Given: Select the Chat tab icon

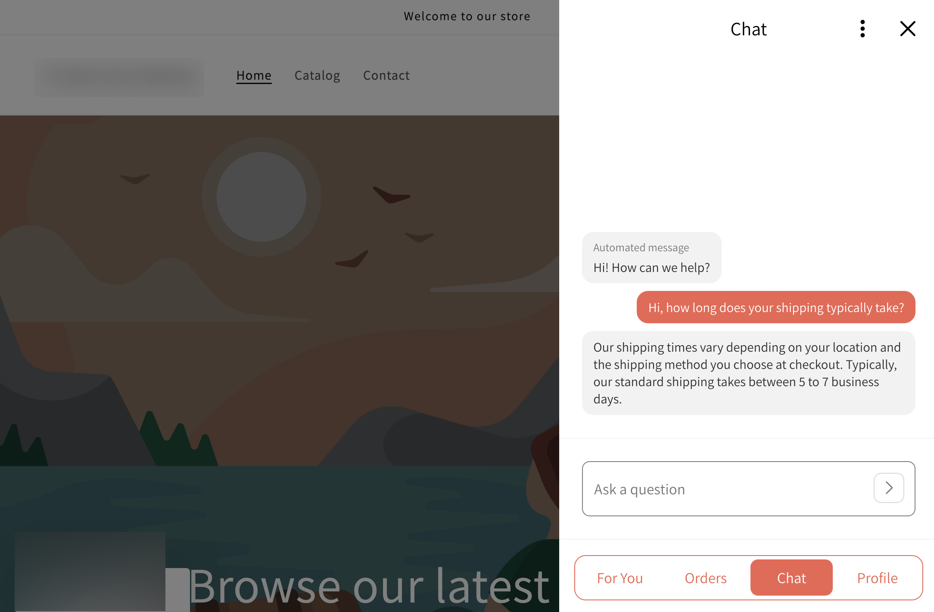Looking at the screenshot, I should tap(791, 578).
